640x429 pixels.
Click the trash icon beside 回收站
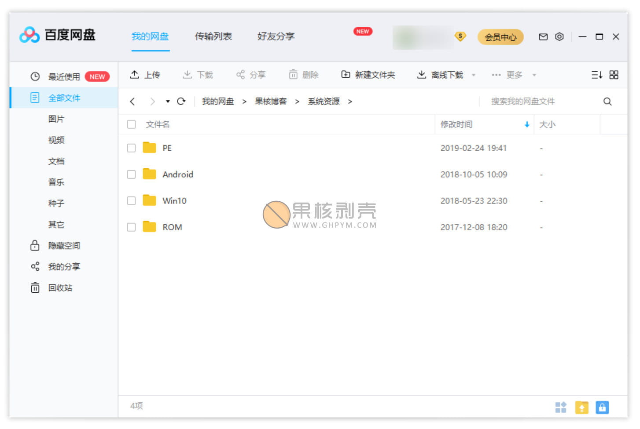click(35, 287)
